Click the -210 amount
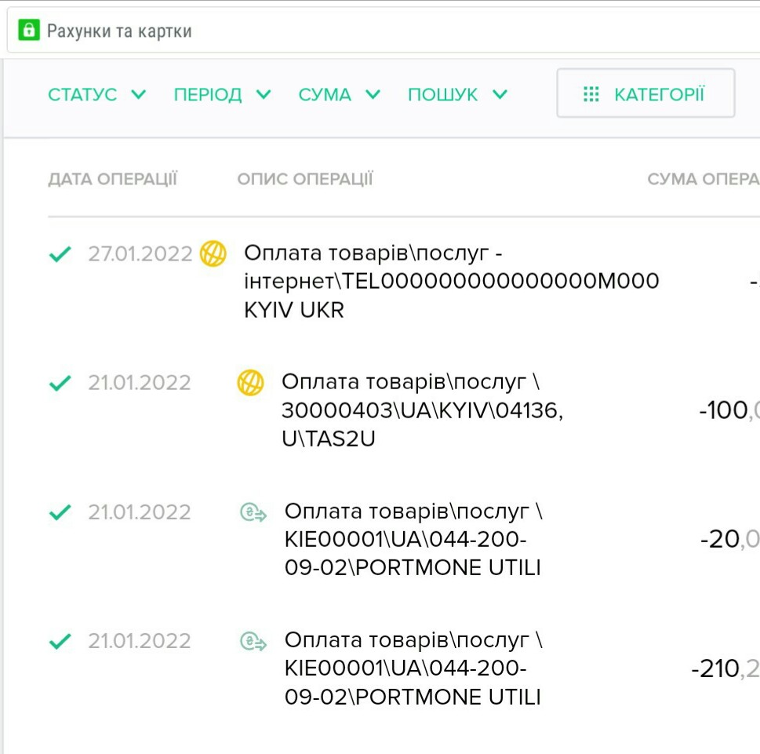Screen dimensions: 760x754 coord(725,668)
